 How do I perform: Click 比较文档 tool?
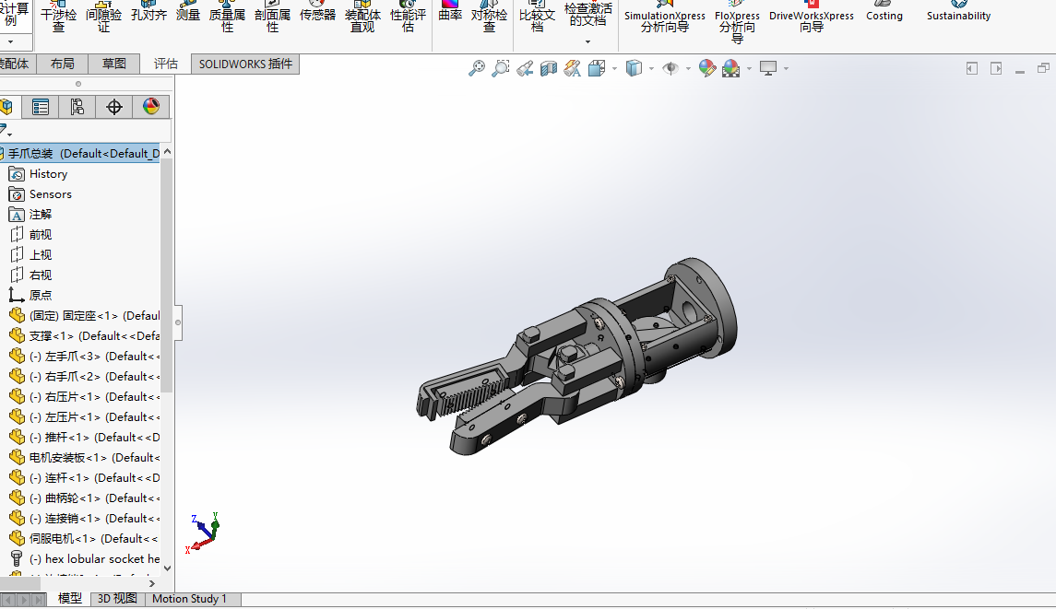click(x=537, y=17)
